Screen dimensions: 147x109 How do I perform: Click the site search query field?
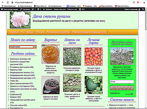point(21,47)
